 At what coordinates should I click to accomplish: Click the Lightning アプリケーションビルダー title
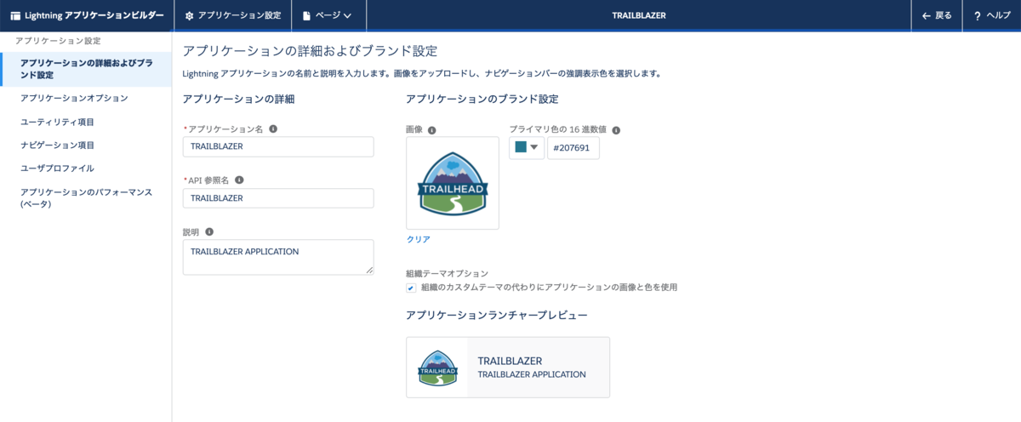pos(94,15)
